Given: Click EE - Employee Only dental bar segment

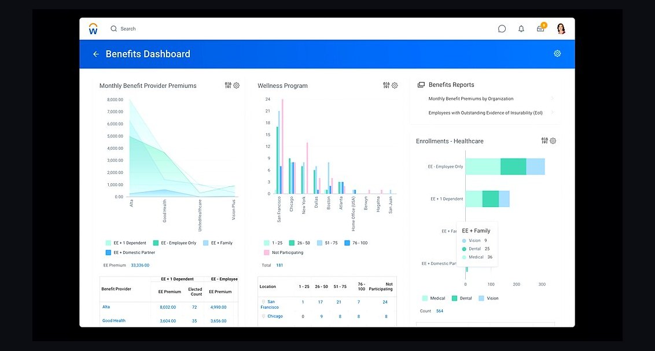Looking at the screenshot, I should tap(513, 167).
